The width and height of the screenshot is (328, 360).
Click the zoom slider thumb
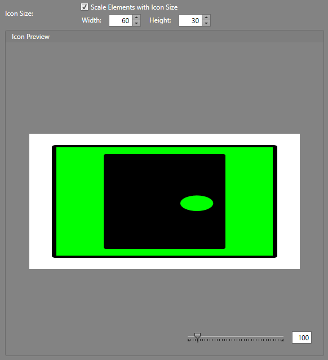pos(197,337)
